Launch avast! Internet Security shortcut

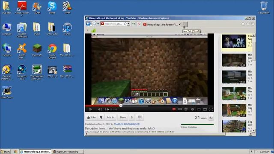tap(22, 51)
